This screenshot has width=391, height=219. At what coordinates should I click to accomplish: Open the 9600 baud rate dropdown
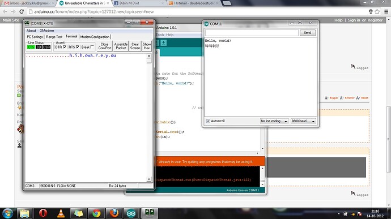click(x=303, y=121)
